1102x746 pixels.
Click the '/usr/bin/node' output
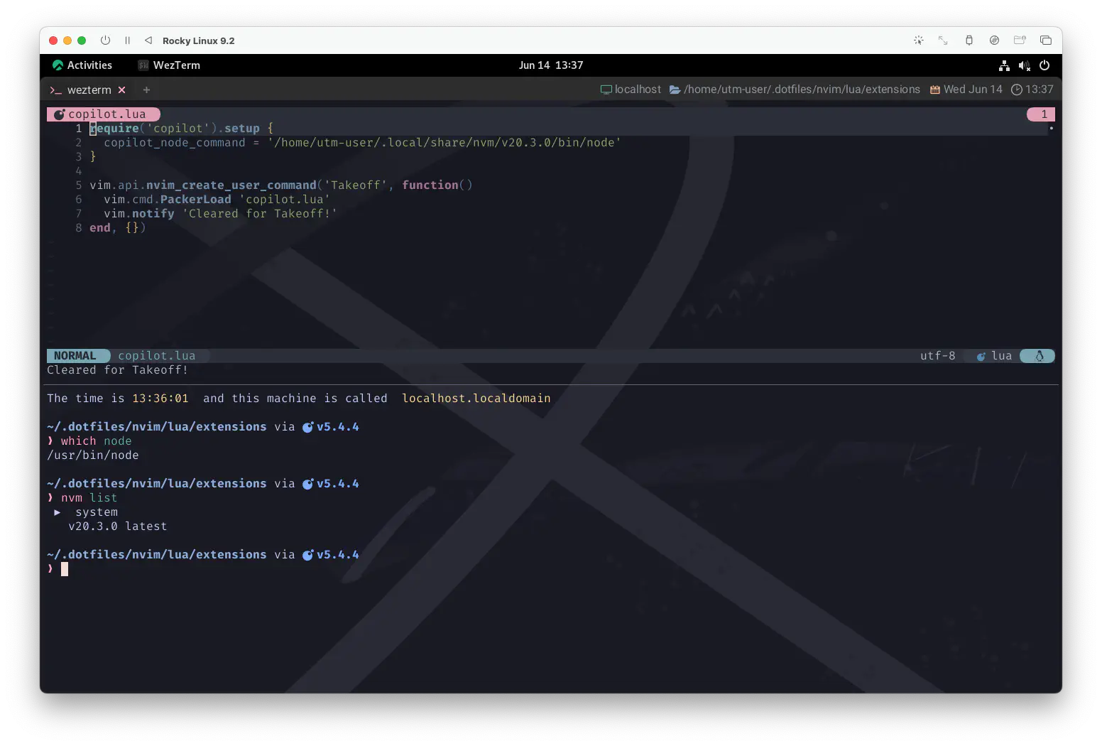pyautogui.click(x=93, y=455)
